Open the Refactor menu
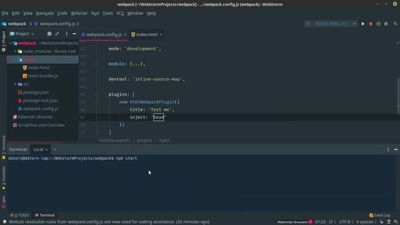The image size is (400, 225). click(x=79, y=13)
